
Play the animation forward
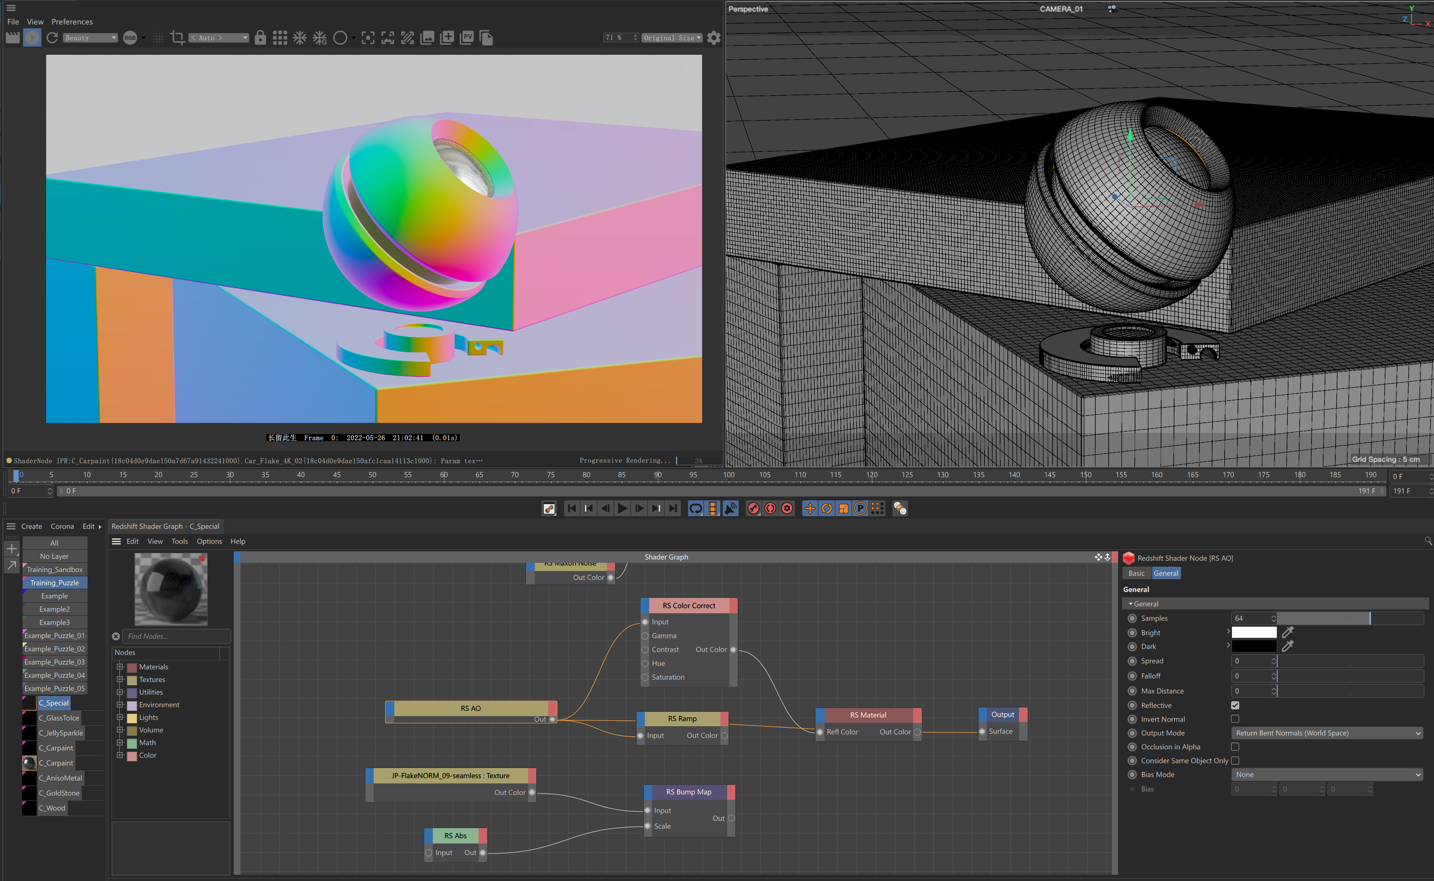pyautogui.click(x=623, y=509)
